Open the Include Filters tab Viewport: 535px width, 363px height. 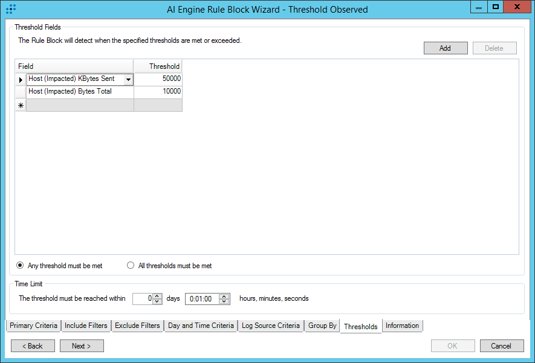tap(85, 326)
